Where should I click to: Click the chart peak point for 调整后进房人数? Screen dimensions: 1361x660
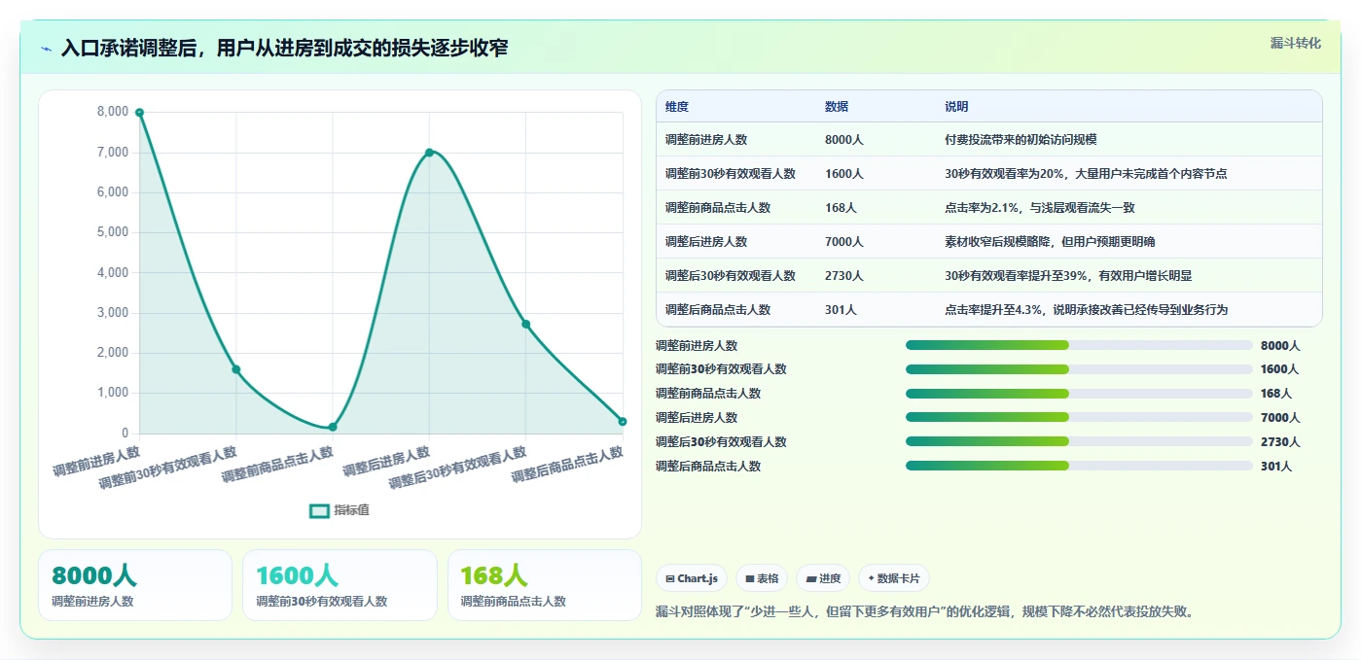tap(429, 153)
